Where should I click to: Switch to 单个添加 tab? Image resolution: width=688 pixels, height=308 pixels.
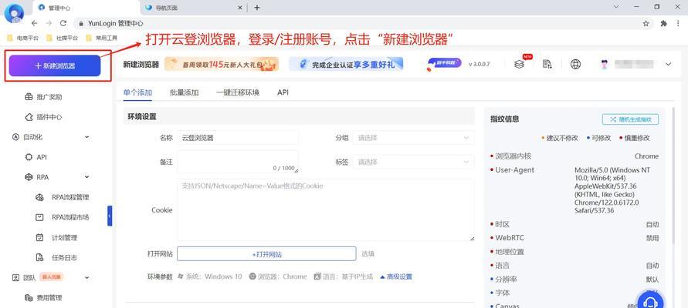coord(137,92)
